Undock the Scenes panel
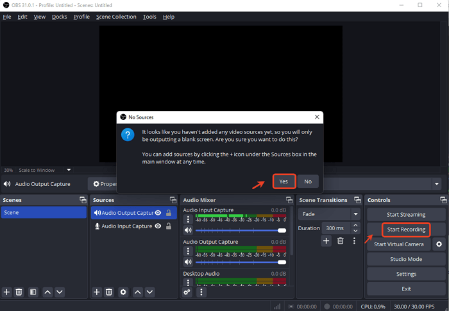Screen dimensions: 449x311 83,200
